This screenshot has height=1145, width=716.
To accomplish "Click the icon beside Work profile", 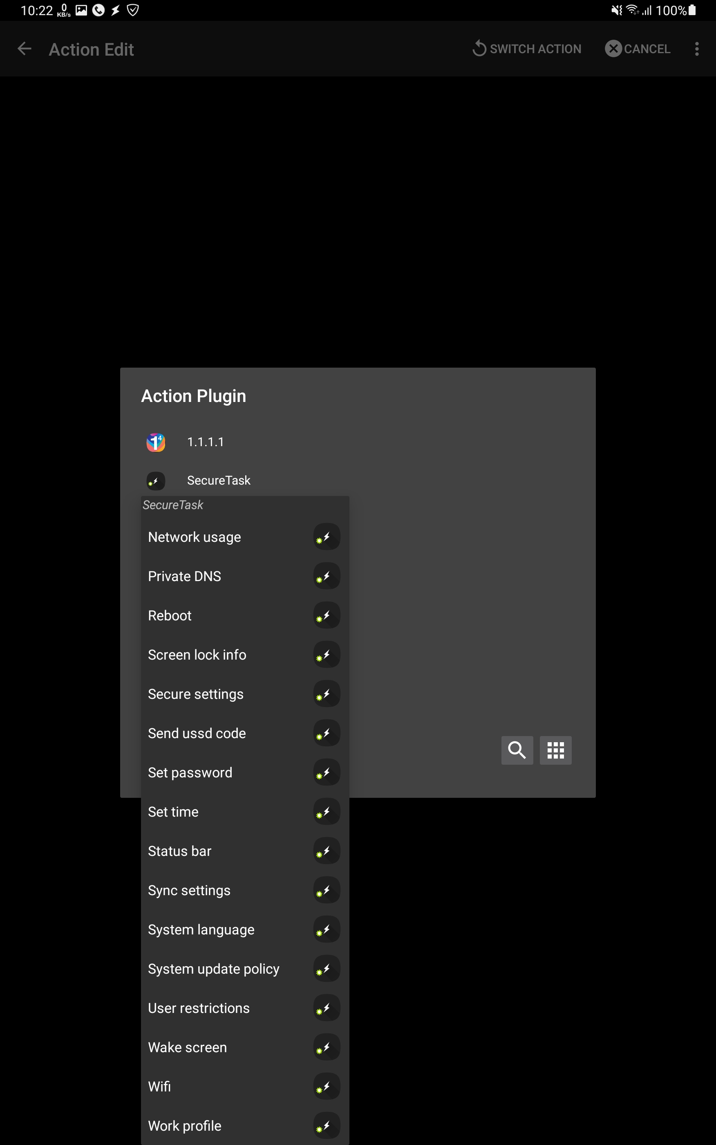I will [x=327, y=1126].
